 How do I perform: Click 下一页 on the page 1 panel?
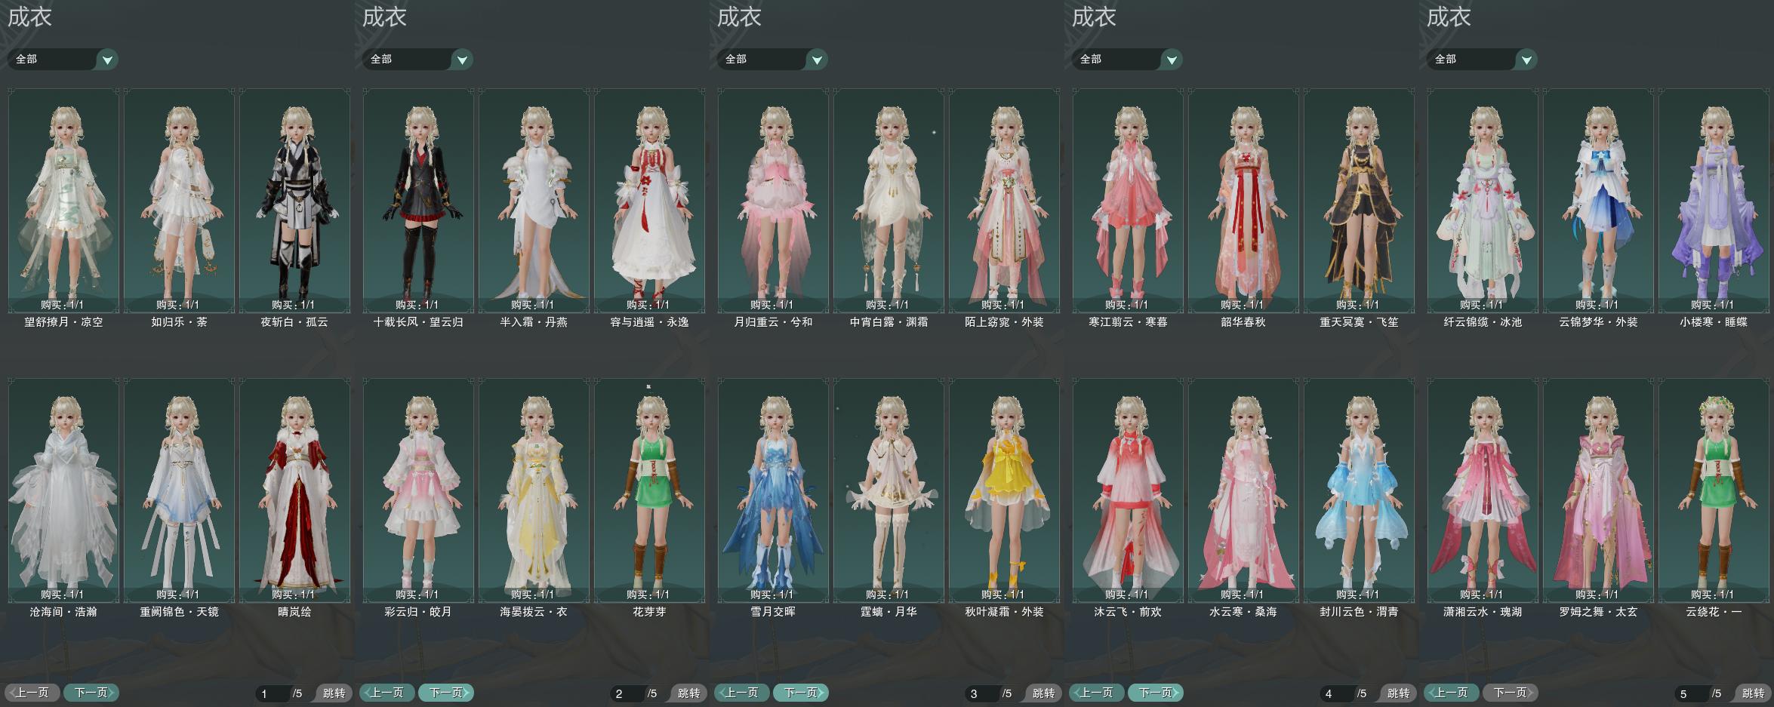coord(91,693)
